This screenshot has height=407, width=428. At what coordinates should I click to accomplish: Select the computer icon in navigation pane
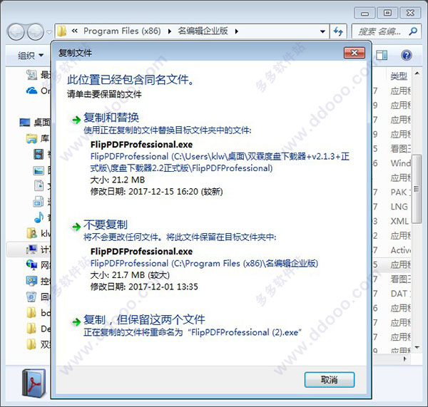point(31,249)
